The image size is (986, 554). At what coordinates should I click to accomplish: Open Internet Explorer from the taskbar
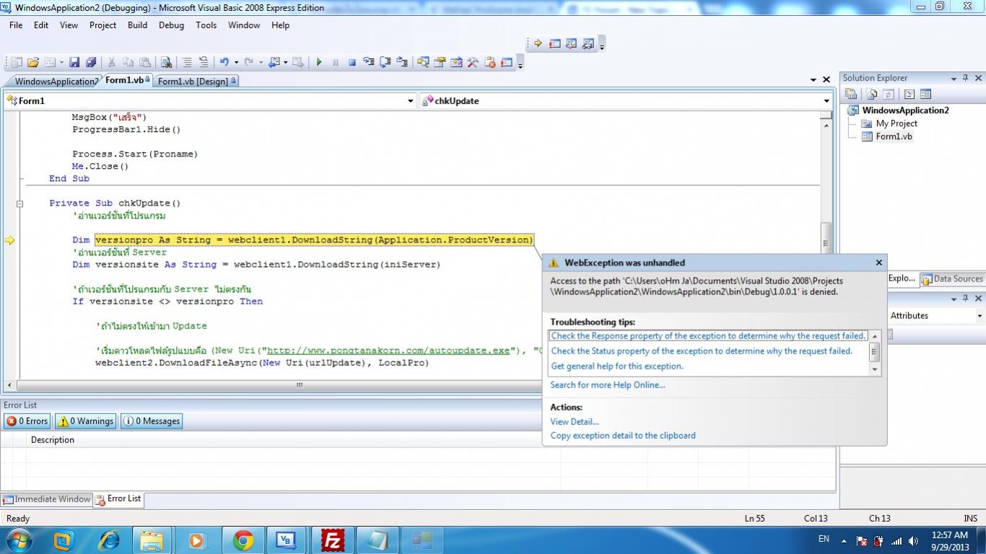109,540
